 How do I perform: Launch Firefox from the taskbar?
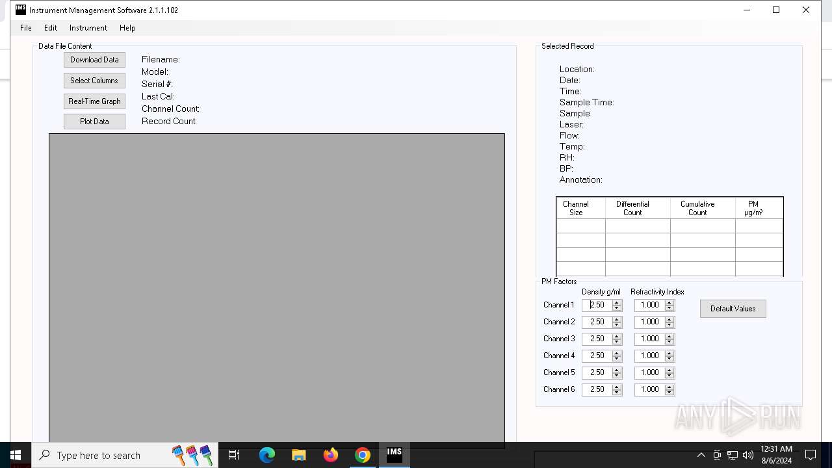[x=331, y=455]
